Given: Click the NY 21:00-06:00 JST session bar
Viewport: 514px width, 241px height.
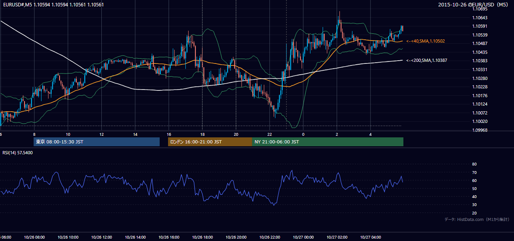Looking at the screenshot, I should 328,142.
